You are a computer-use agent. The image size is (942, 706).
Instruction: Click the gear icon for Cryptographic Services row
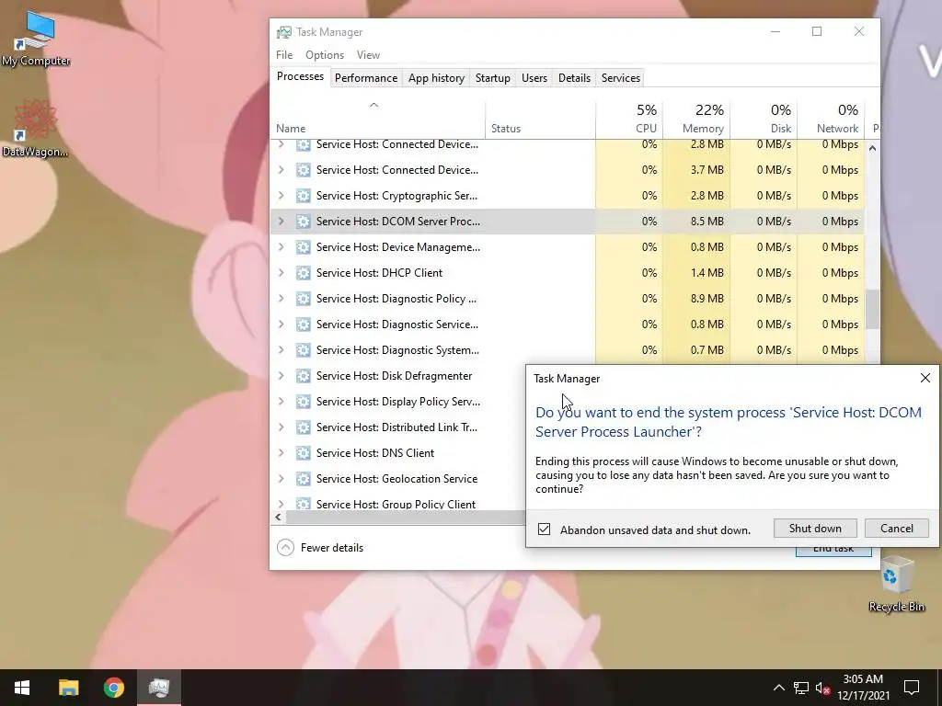point(304,196)
